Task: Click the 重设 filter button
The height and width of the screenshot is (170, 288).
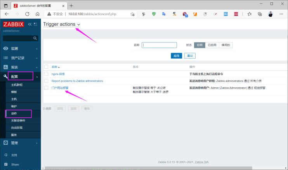Action: [x=190, y=56]
